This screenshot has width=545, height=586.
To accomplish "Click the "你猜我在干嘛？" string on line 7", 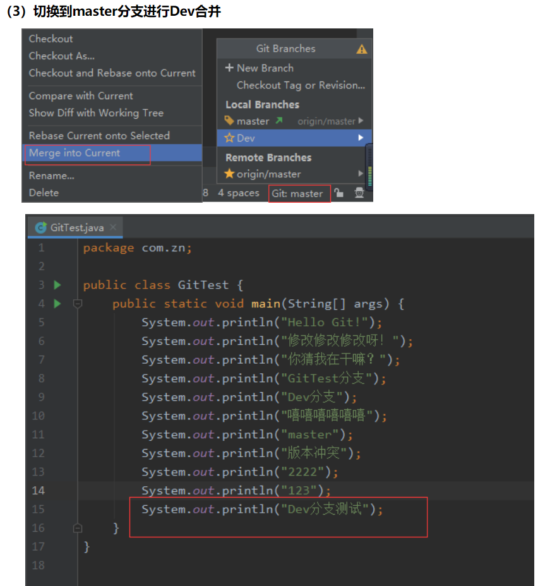I will pyautogui.click(x=333, y=359).
